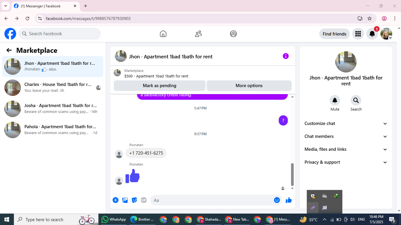Open Windows notification center
The image size is (401, 225).
392,219
